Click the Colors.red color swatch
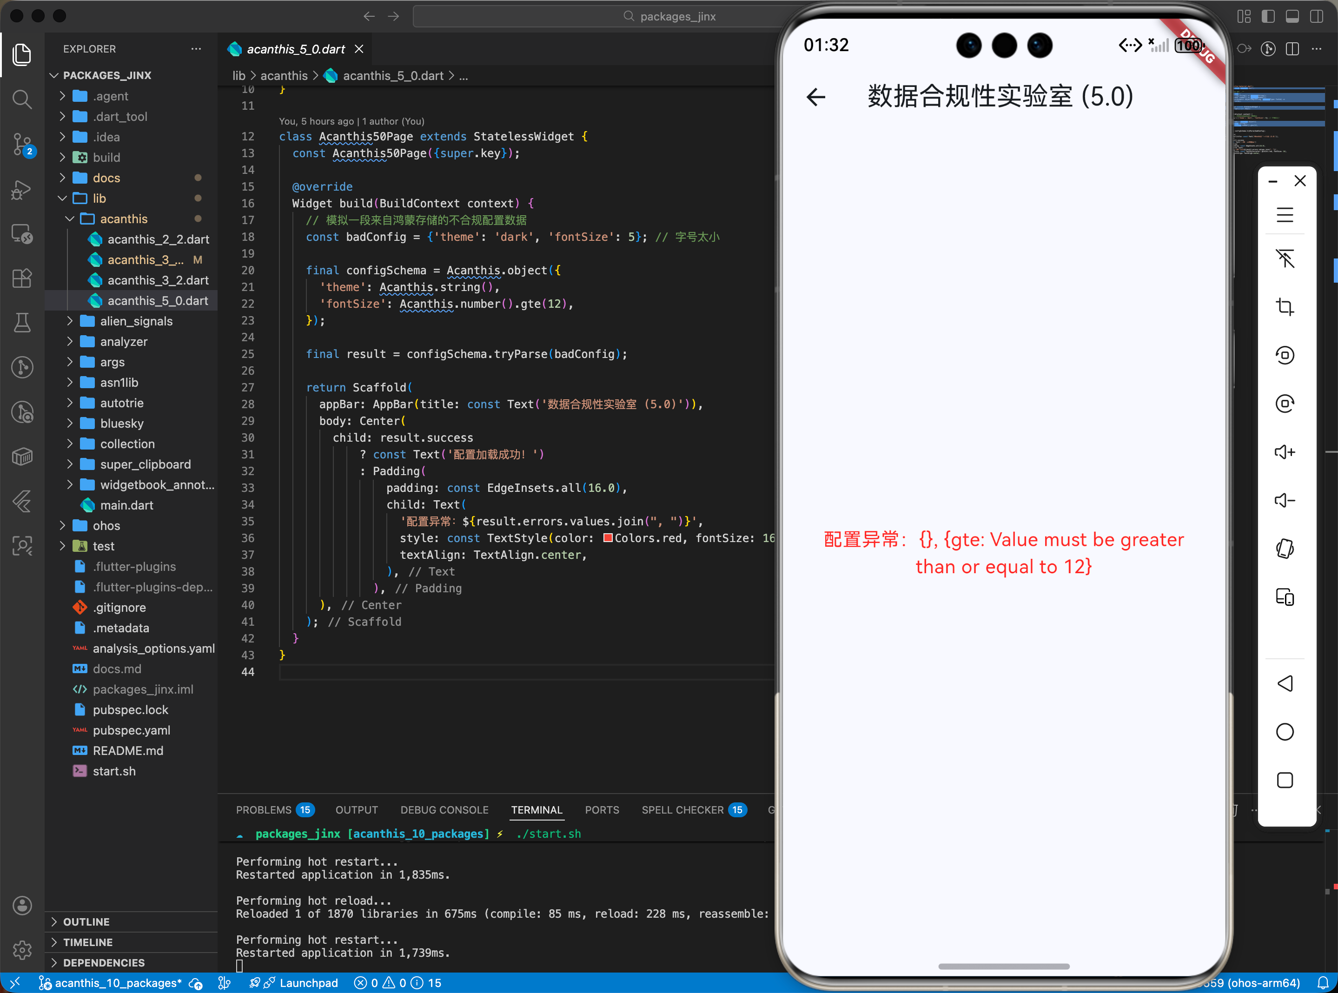 point(608,538)
